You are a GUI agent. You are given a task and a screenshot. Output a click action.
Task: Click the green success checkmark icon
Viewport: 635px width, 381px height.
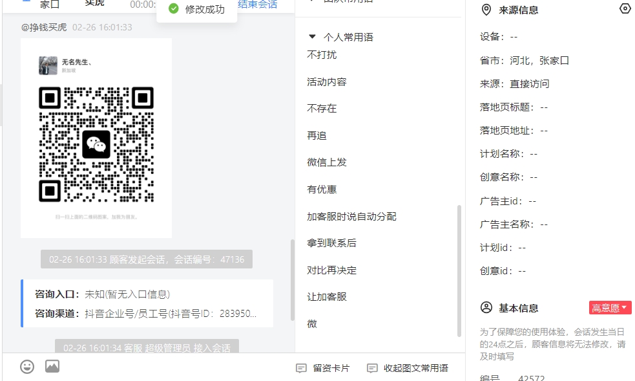pos(173,8)
